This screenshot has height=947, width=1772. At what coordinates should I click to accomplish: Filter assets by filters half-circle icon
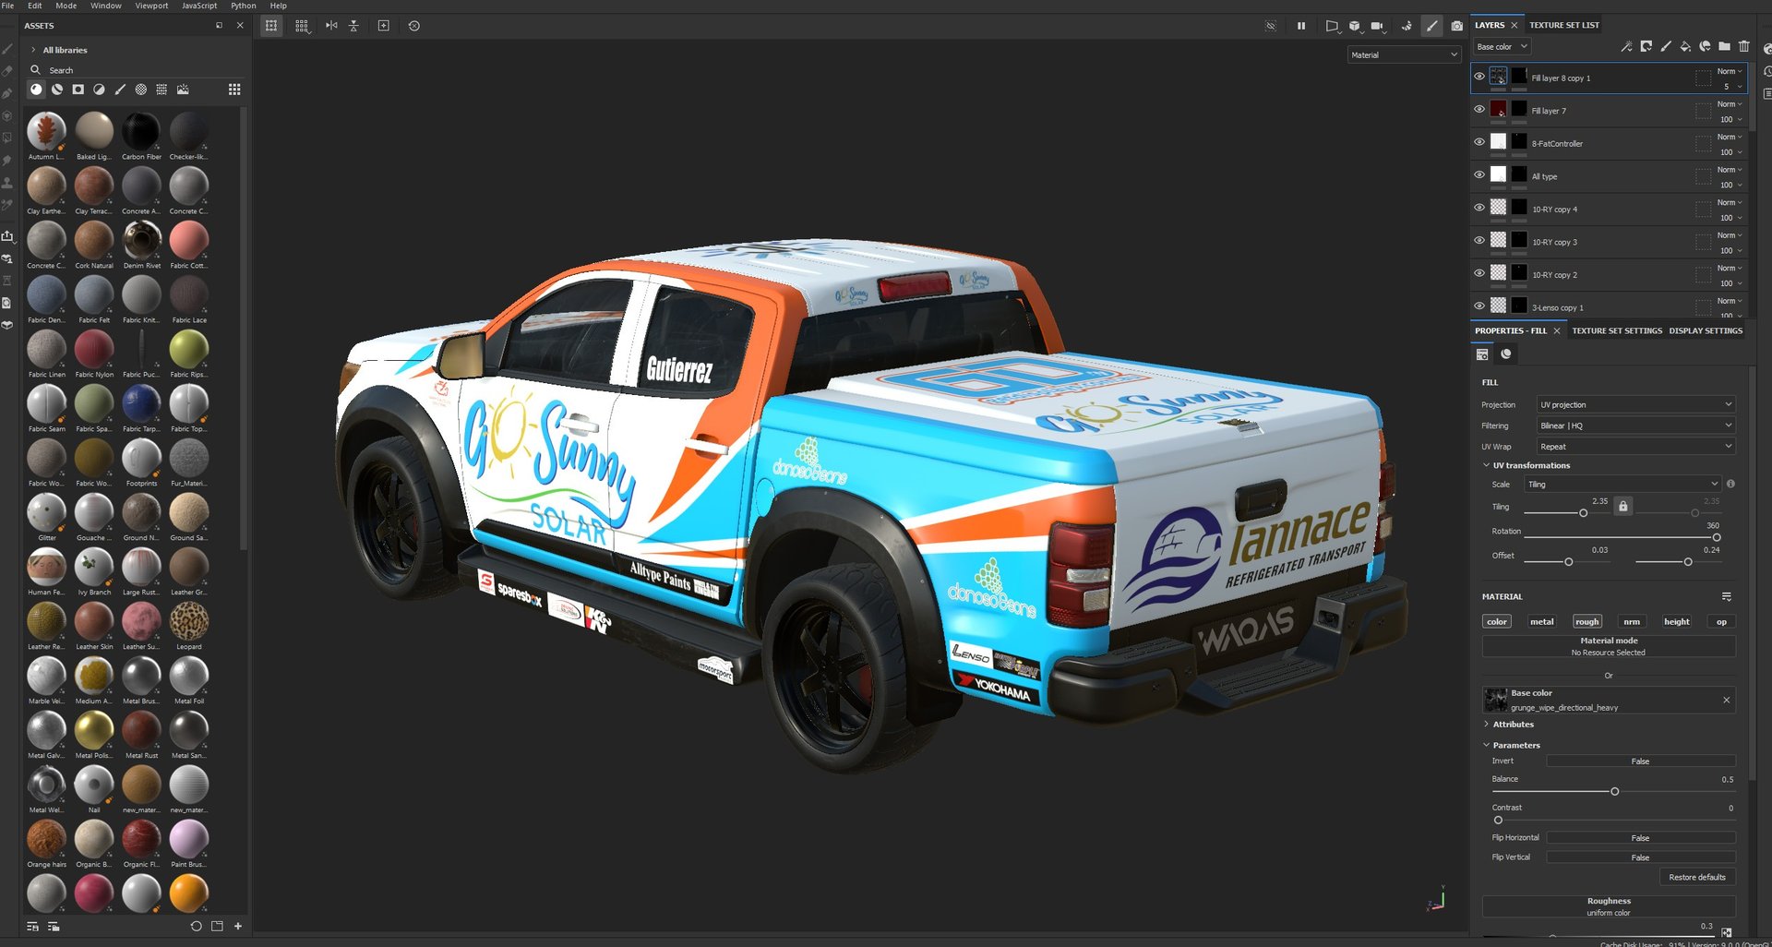pos(99,90)
